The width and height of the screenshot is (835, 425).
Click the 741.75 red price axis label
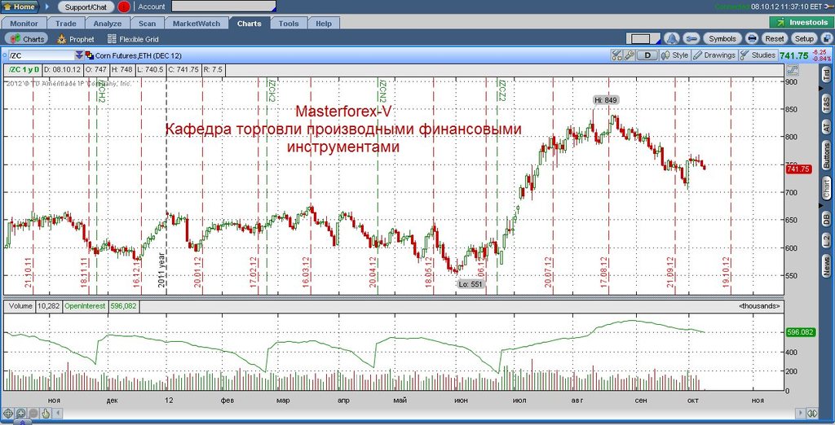click(798, 169)
